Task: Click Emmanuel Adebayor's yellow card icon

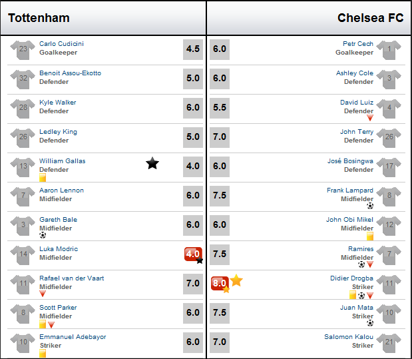Action: 43,354
